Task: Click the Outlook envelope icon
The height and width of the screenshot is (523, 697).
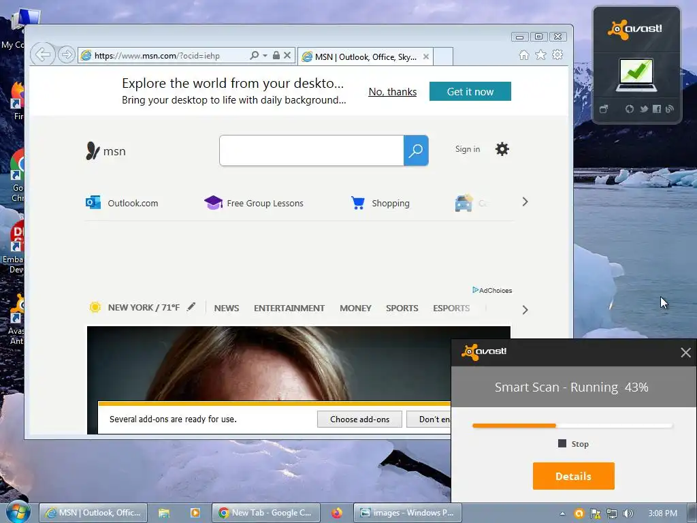Action: pyautogui.click(x=93, y=202)
